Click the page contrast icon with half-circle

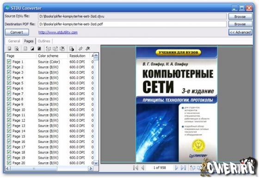pyautogui.click(x=72, y=49)
